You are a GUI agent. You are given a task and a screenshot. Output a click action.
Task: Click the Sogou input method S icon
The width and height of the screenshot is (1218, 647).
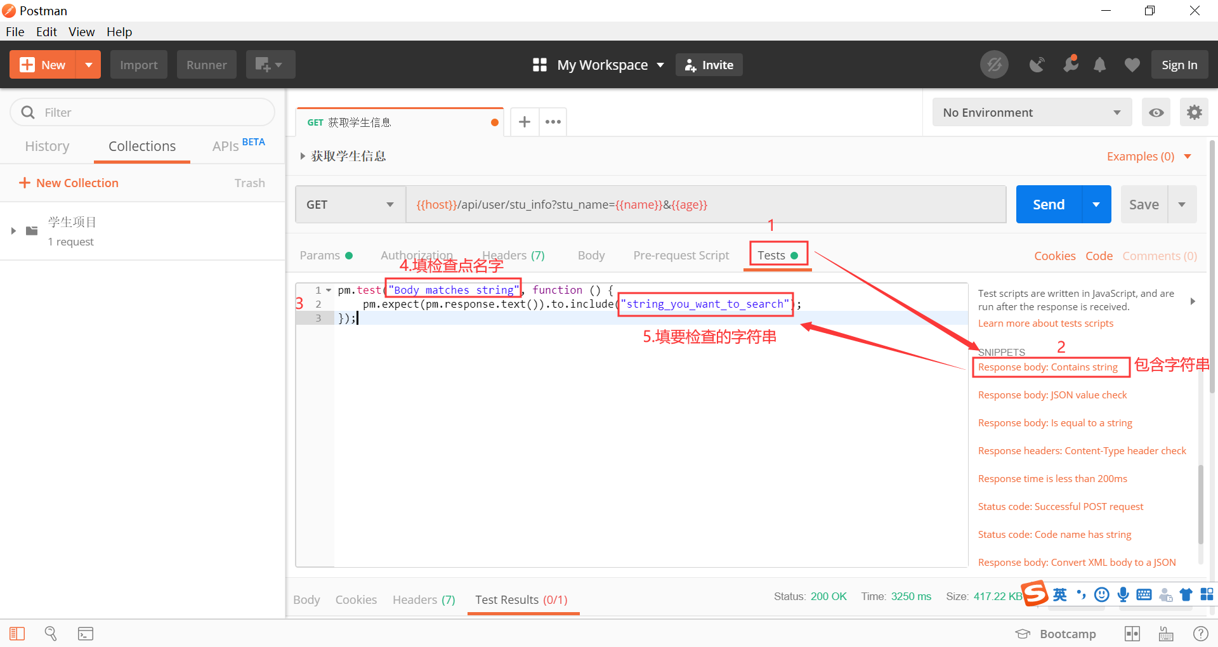pos(1035,594)
